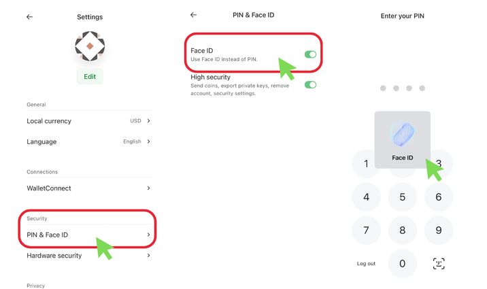Open PIN & Face ID settings

[x=88, y=235]
